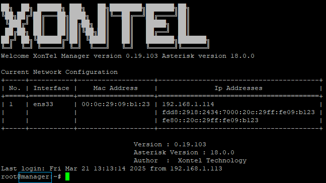Click the last login source IP 192.168.1.113
The image size is (326, 183).
pos(196,168)
